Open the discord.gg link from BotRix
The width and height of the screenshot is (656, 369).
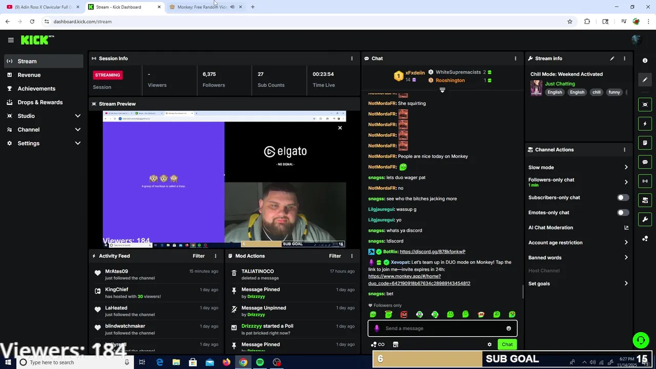pyautogui.click(x=432, y=252)
